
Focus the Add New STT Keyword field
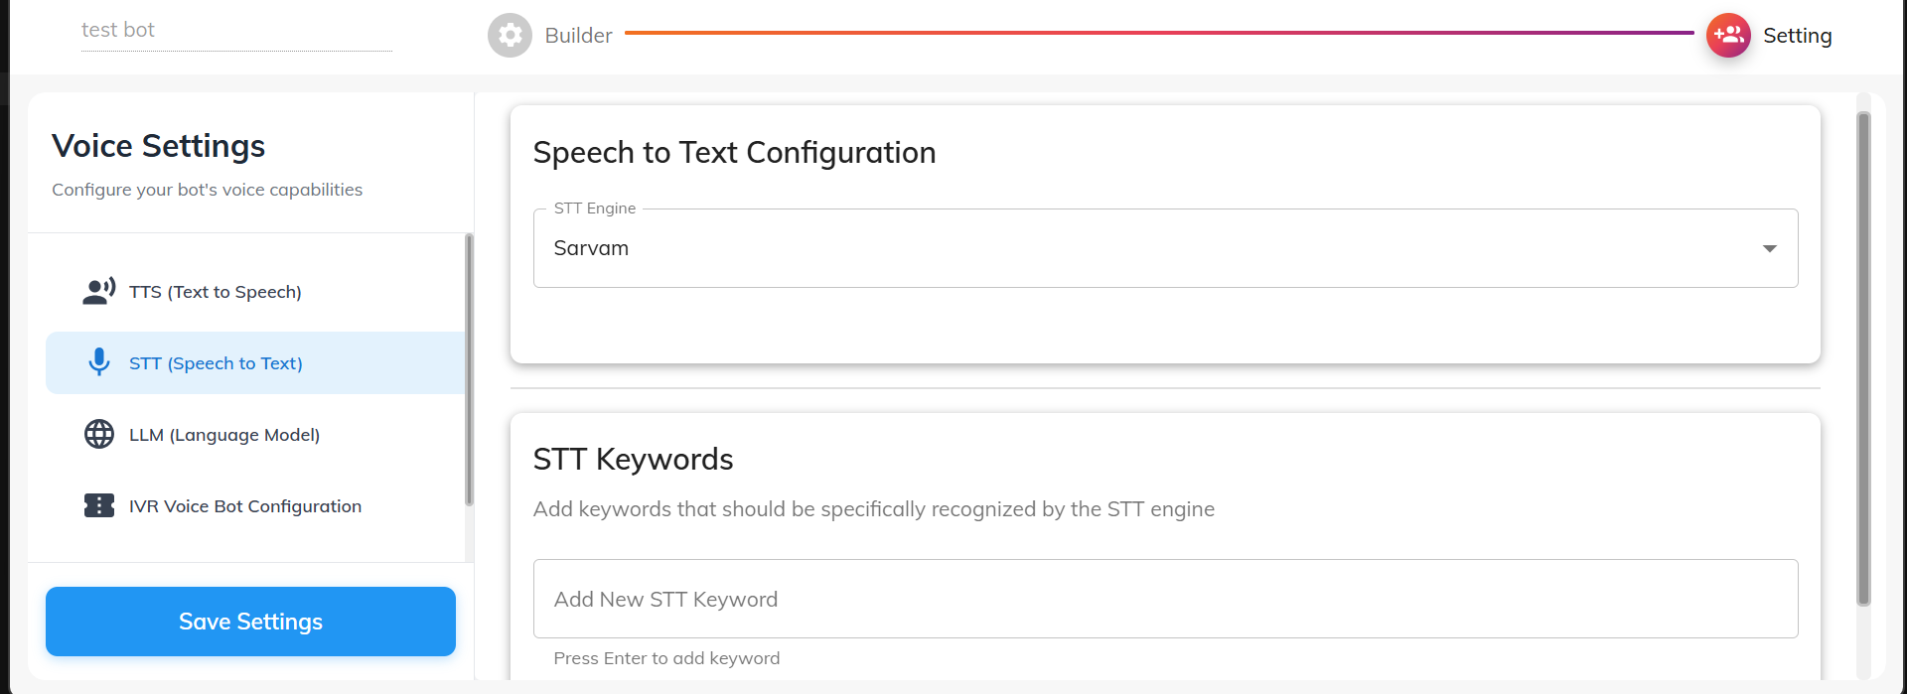[x=1164, y=599]
